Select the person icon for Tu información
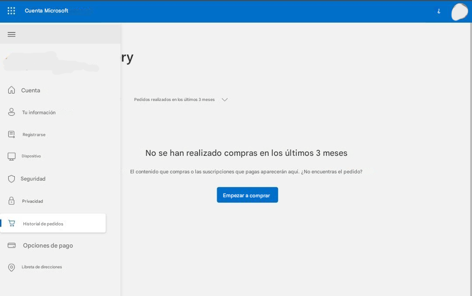 (12, 112)
